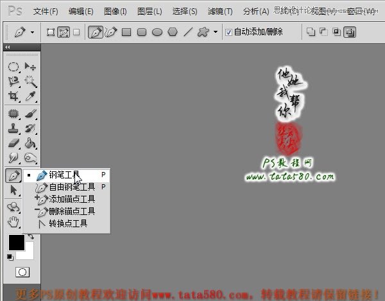Screen dimensions: 385x301
Task: Open the 滤镜(T) menu
Action: click(220, 12)
